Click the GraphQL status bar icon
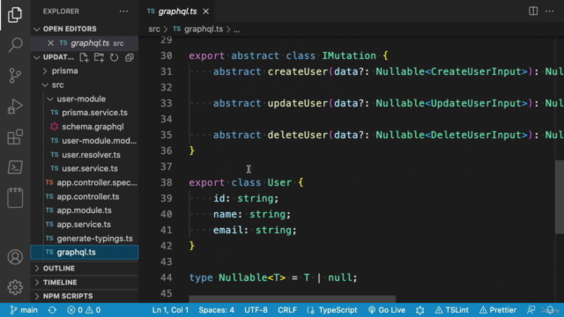 419,310
